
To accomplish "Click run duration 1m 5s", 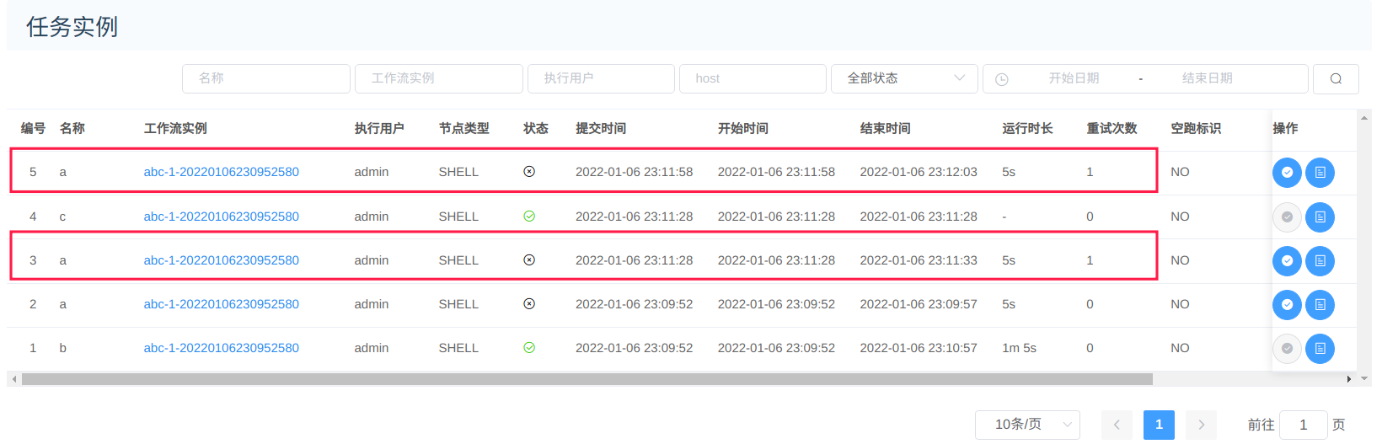I will click(x=1019, y=348).
